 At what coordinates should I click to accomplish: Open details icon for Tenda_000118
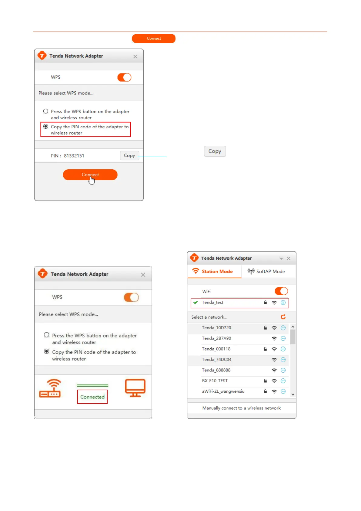(283, 349)
